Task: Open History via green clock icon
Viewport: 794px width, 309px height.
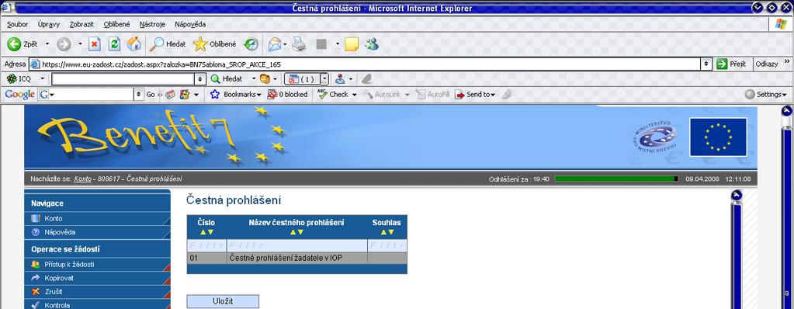Action: click(251, 44)
